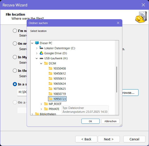This screenshot has height=146, width=149.
Task: Select the DCIM folder label
Action: tap(52, 63)
